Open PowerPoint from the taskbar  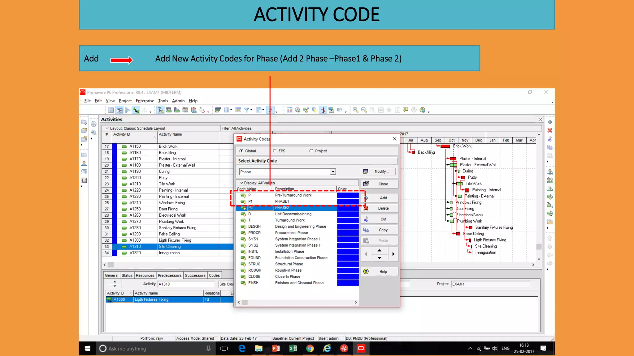pos(276,349)
